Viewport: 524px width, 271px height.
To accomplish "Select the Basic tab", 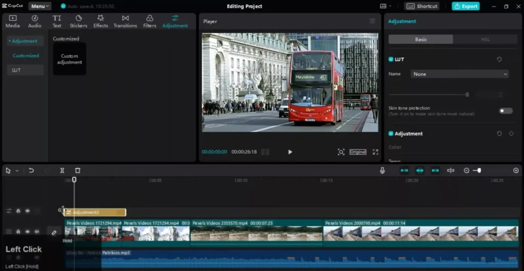I will click(421, 39).
